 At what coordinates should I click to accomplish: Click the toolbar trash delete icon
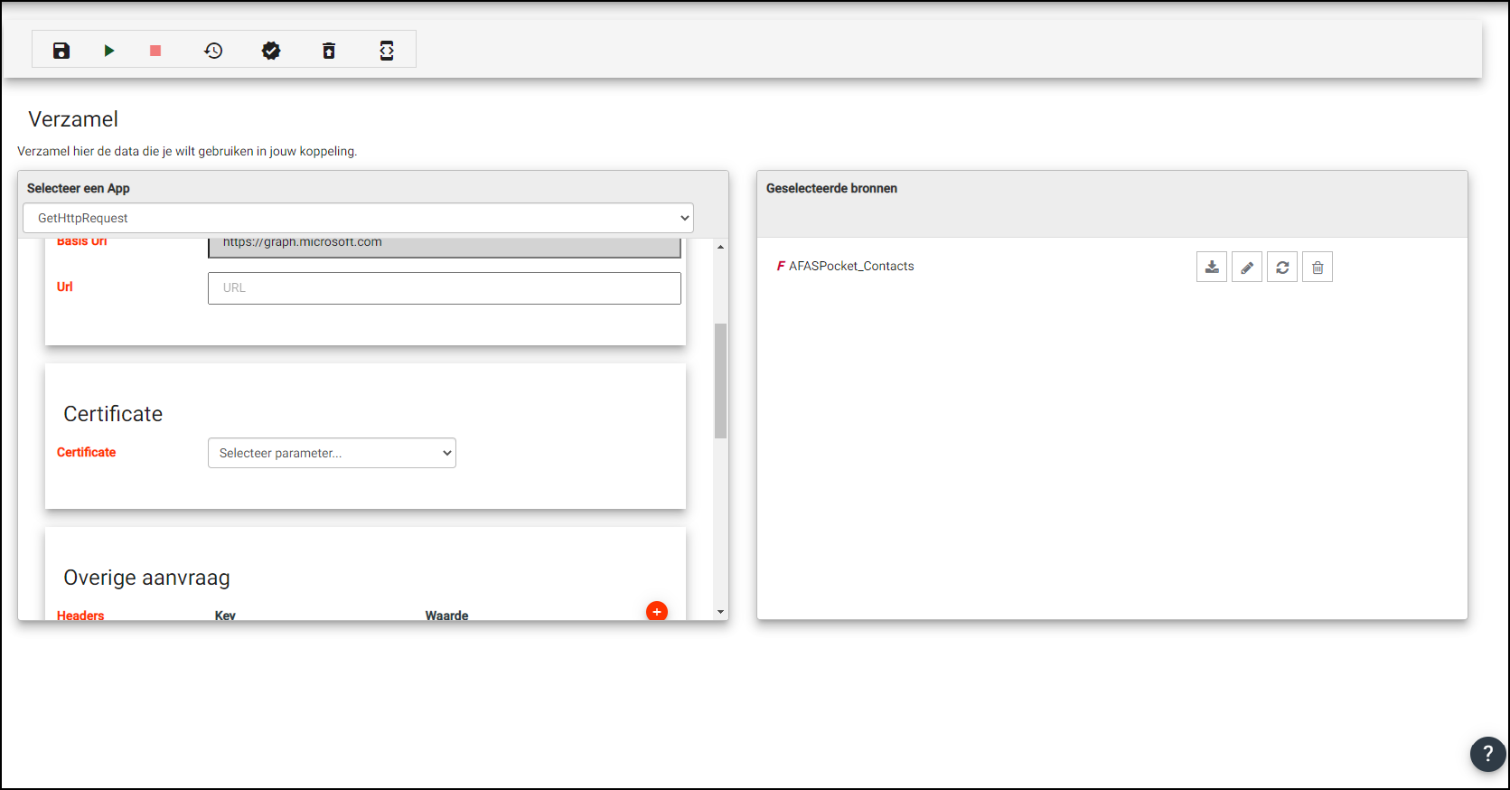pos(329,51)
